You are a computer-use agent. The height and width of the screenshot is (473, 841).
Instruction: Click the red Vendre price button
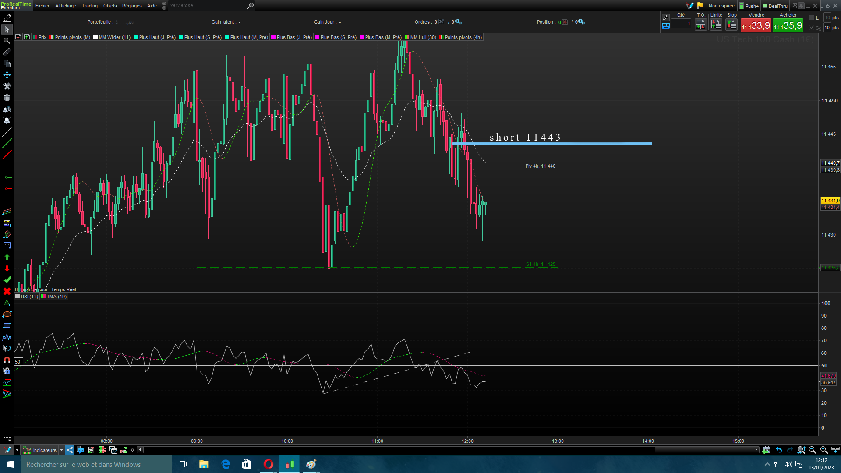756,26
